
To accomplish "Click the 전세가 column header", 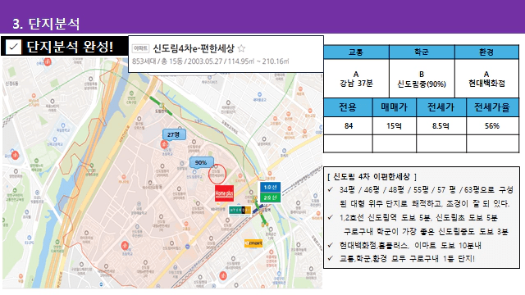I will pos(441,107).
